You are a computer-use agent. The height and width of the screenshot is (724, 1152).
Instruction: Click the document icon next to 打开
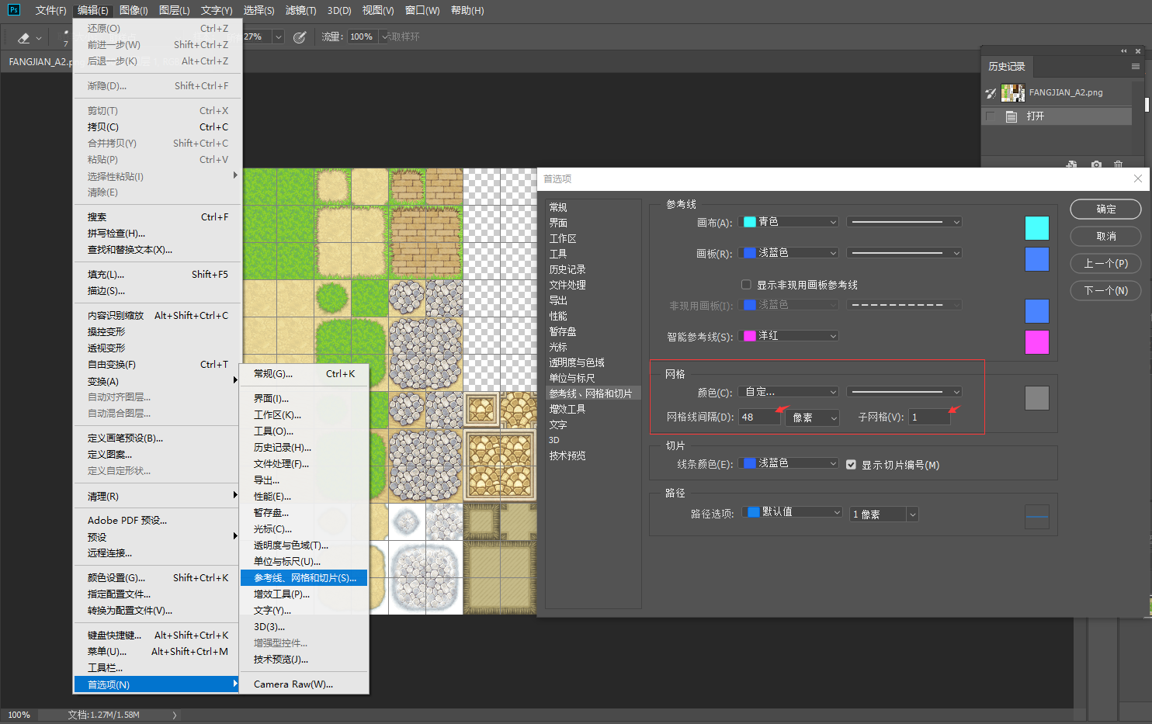pos(1011,116)
